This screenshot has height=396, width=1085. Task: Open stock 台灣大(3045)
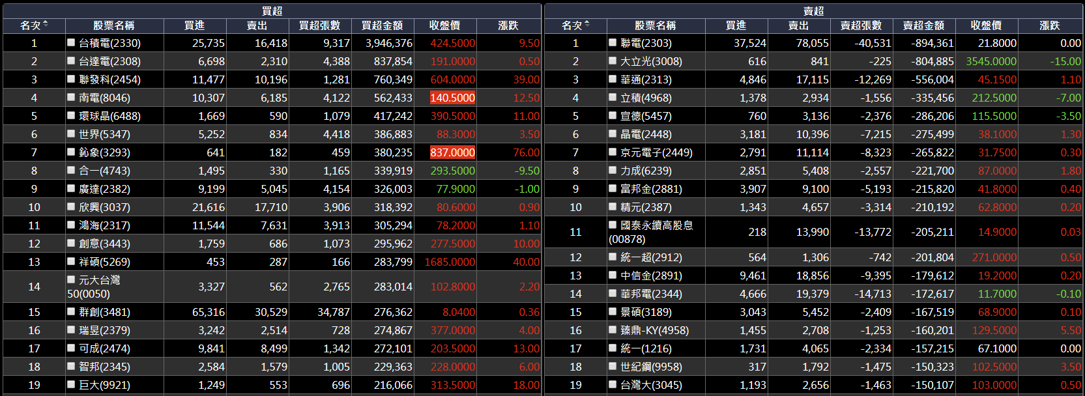[651, 385]
